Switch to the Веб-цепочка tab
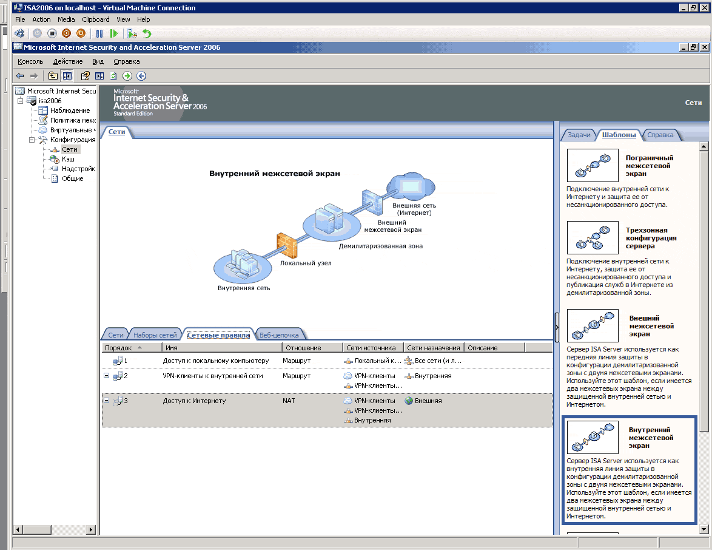 [x=279, y=335]
